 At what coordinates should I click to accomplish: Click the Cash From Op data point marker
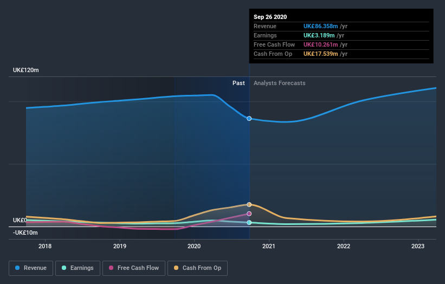pyautogui.click(x=249, y=204)
